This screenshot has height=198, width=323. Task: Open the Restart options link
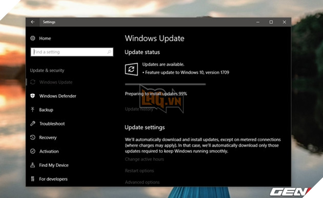coord(139,171)
